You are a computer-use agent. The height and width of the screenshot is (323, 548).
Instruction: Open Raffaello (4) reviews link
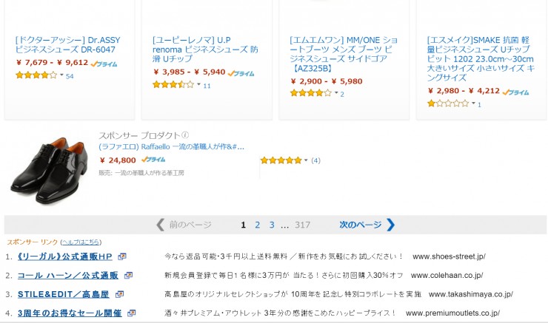315,160
